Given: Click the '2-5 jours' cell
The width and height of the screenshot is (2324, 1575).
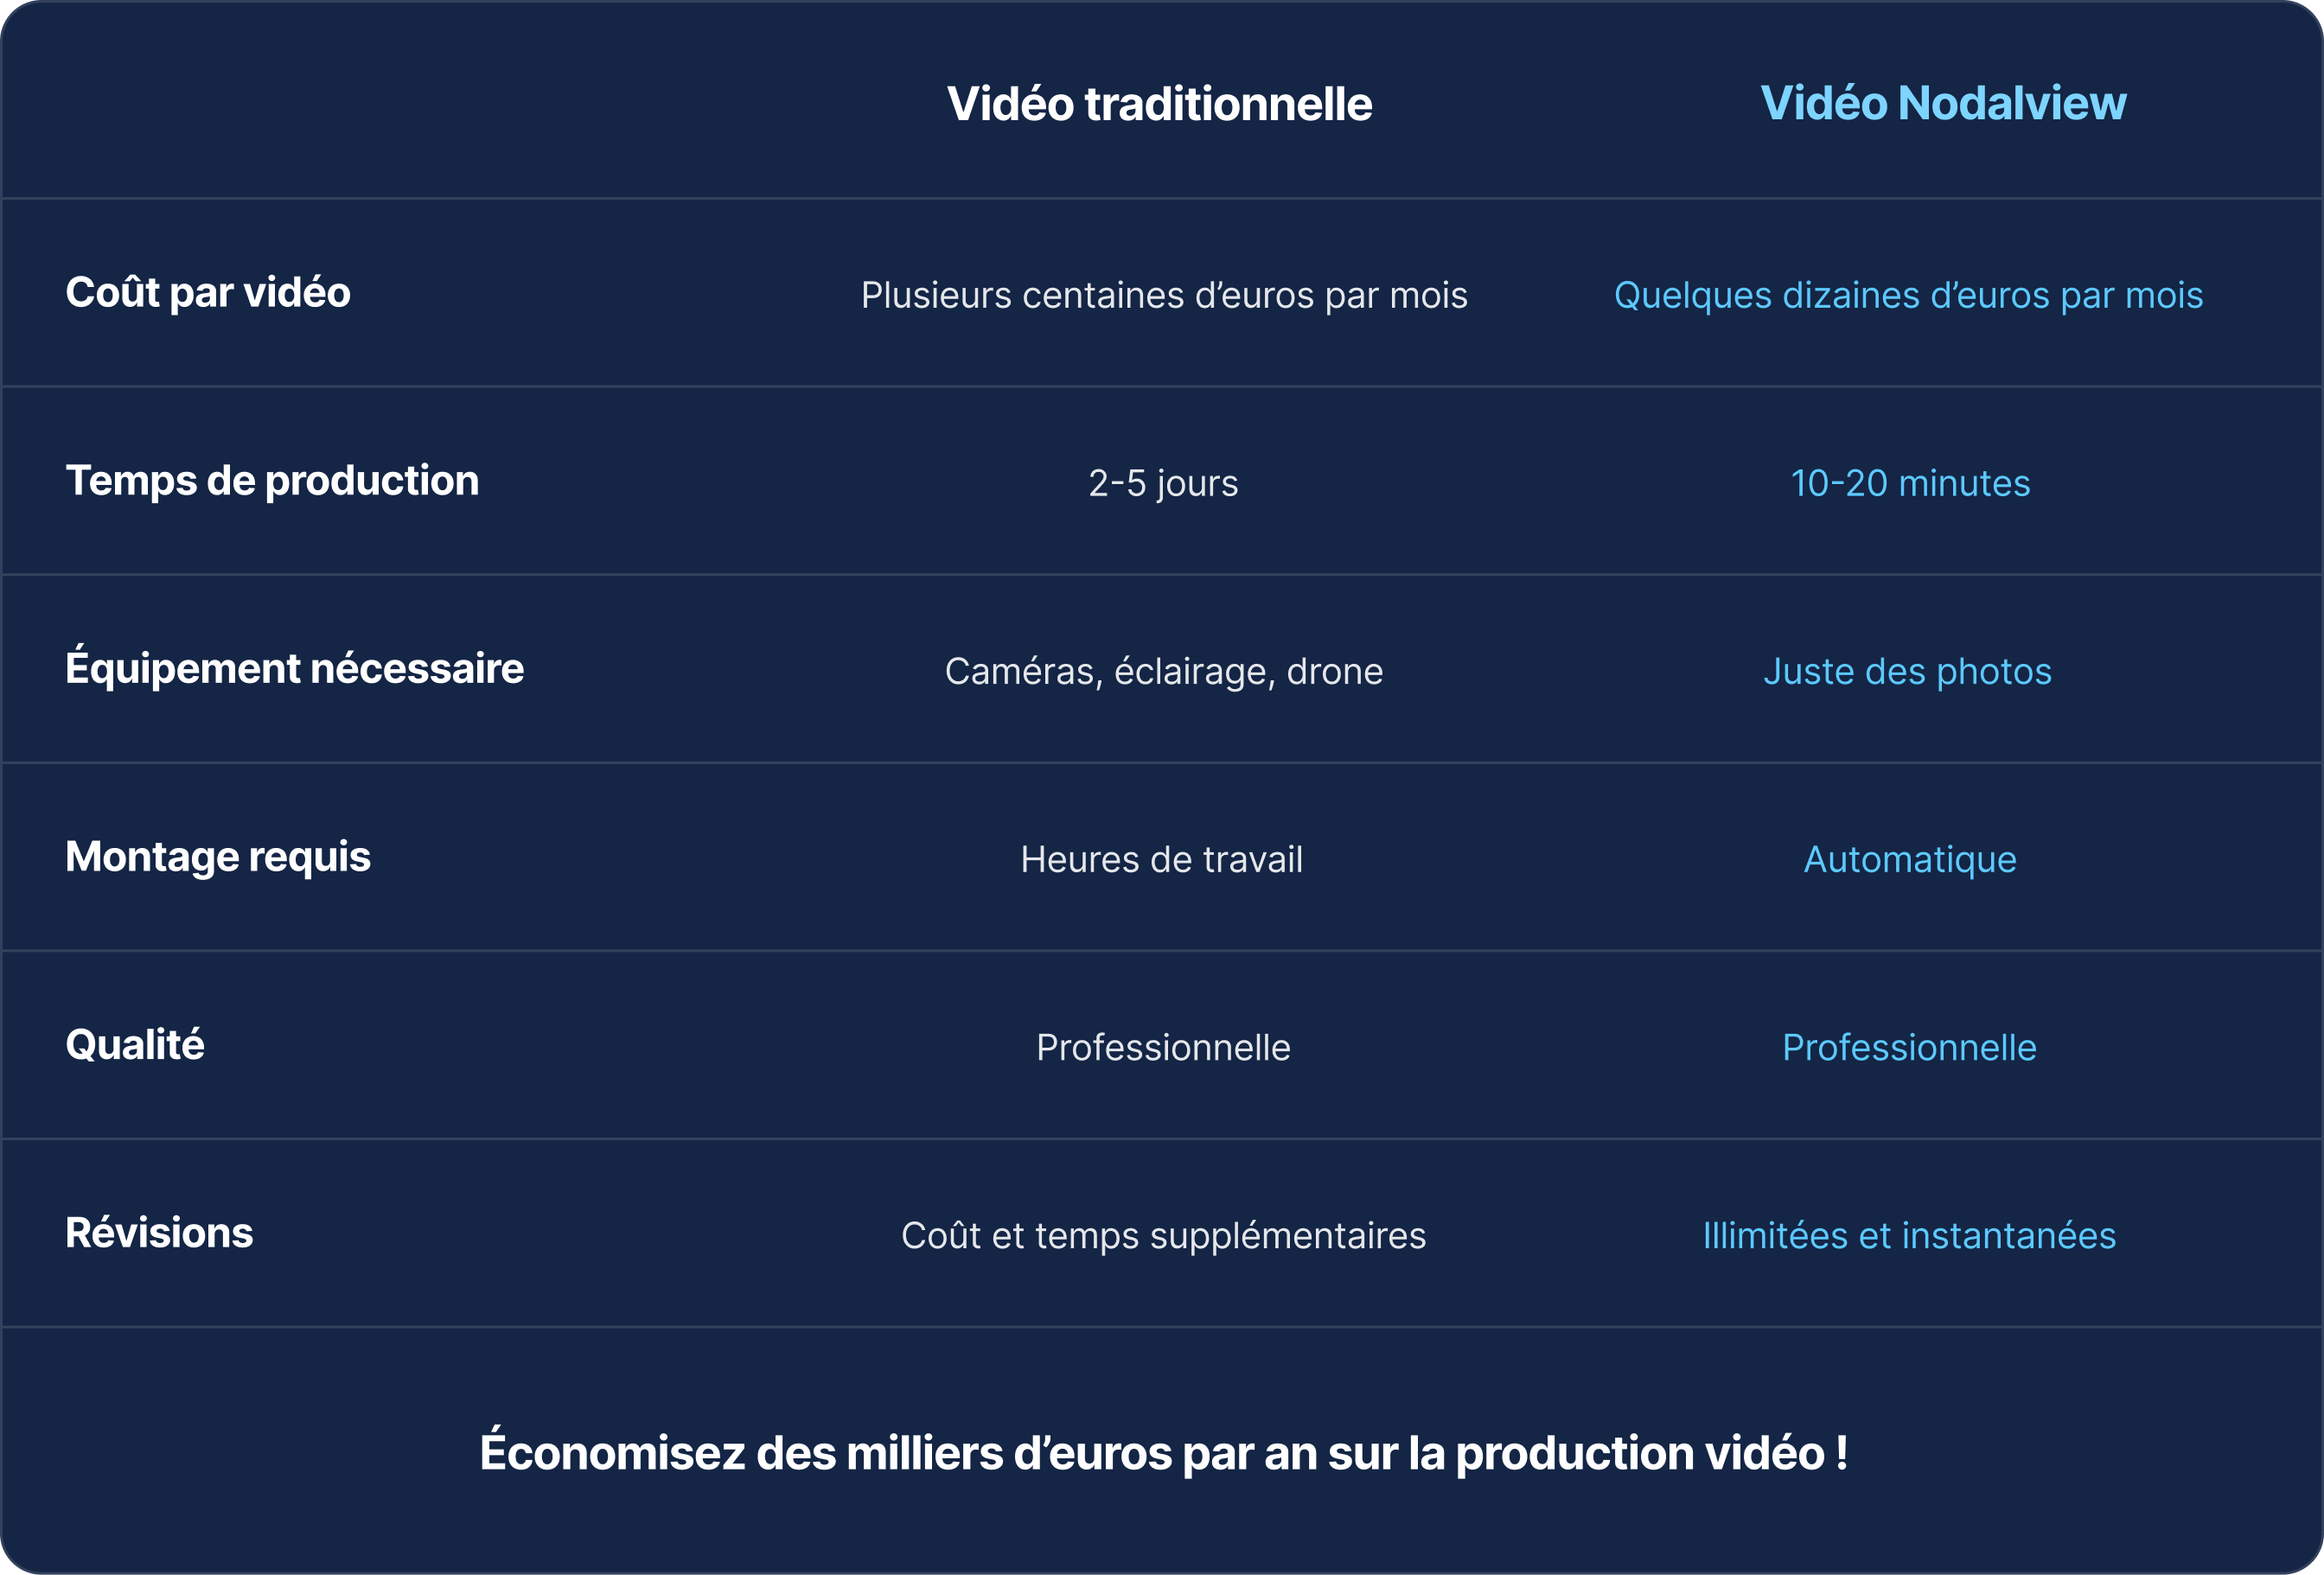Looking at the screenshot, I should click(1163, 483).
